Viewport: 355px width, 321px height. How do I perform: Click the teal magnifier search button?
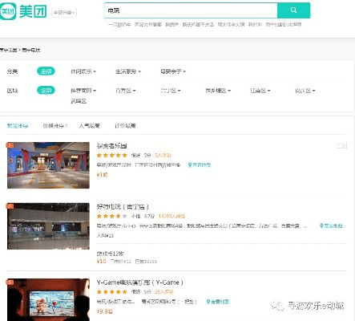[x=293, y=10]
